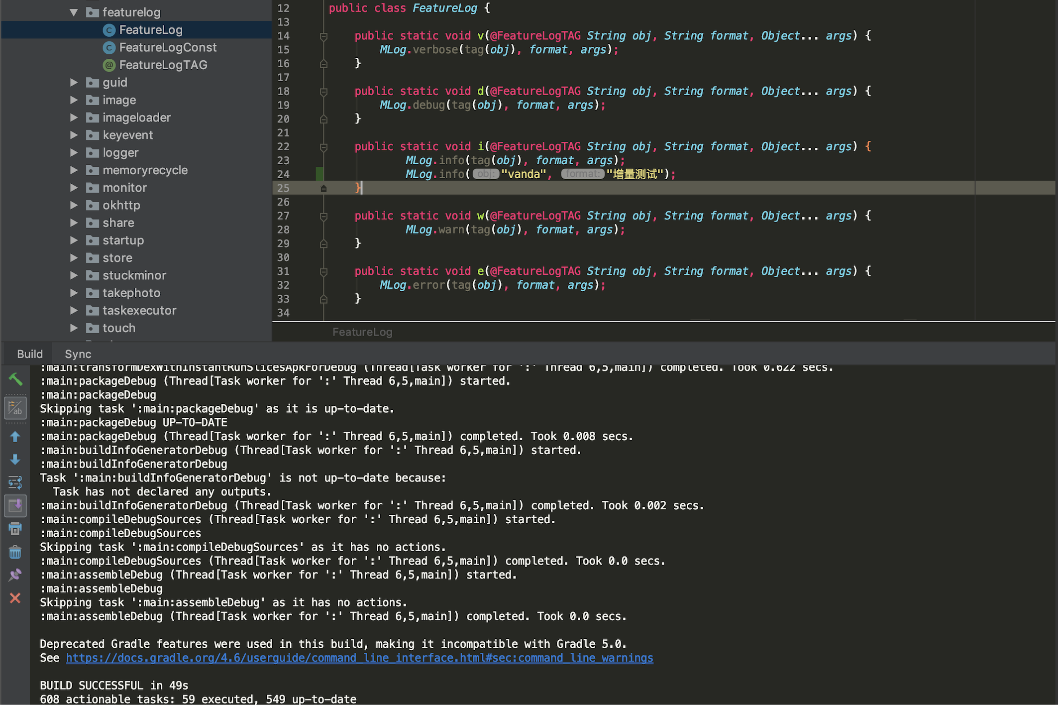The width and height of the screenshot is (1058, 705).
Task: Pin the Build tab with pushpin icon
Action: click(15, 575)
